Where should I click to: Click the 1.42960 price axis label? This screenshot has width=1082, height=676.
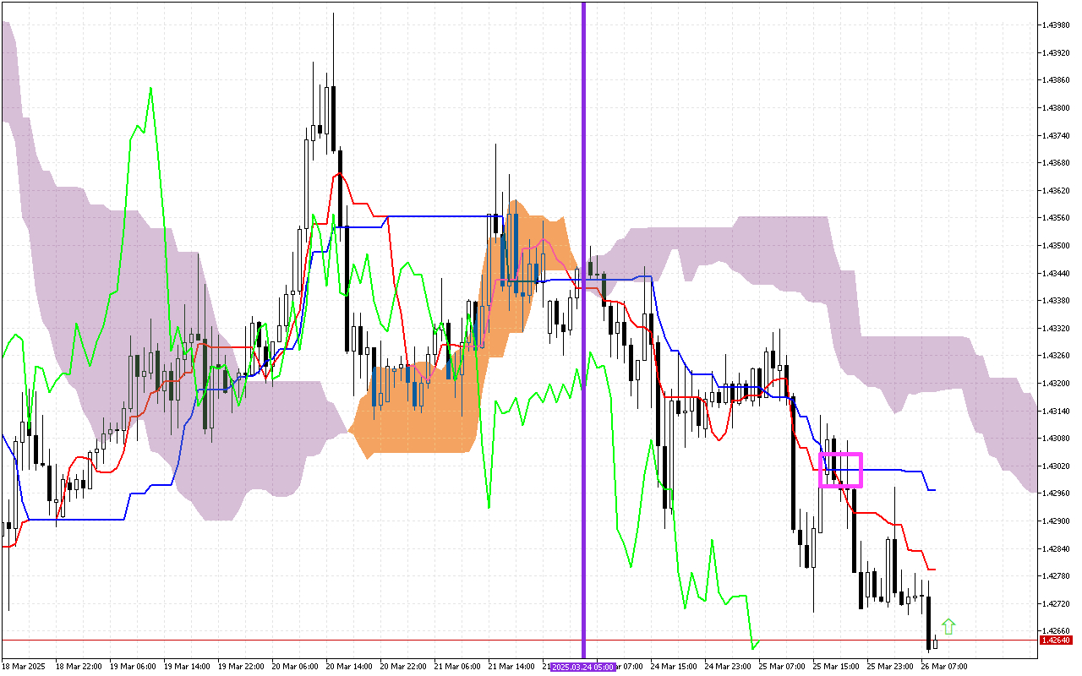tap(1057, 493)
